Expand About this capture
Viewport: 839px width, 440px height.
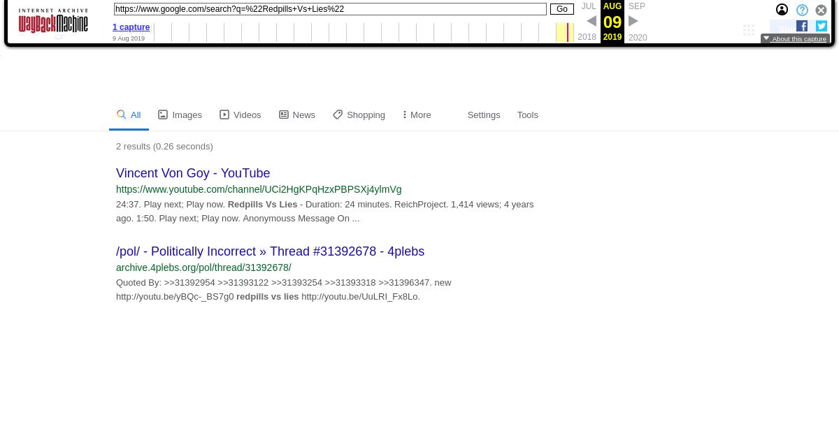795,39
